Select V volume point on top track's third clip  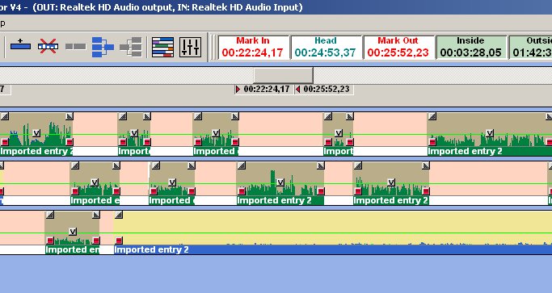click(x=216, y=133)
